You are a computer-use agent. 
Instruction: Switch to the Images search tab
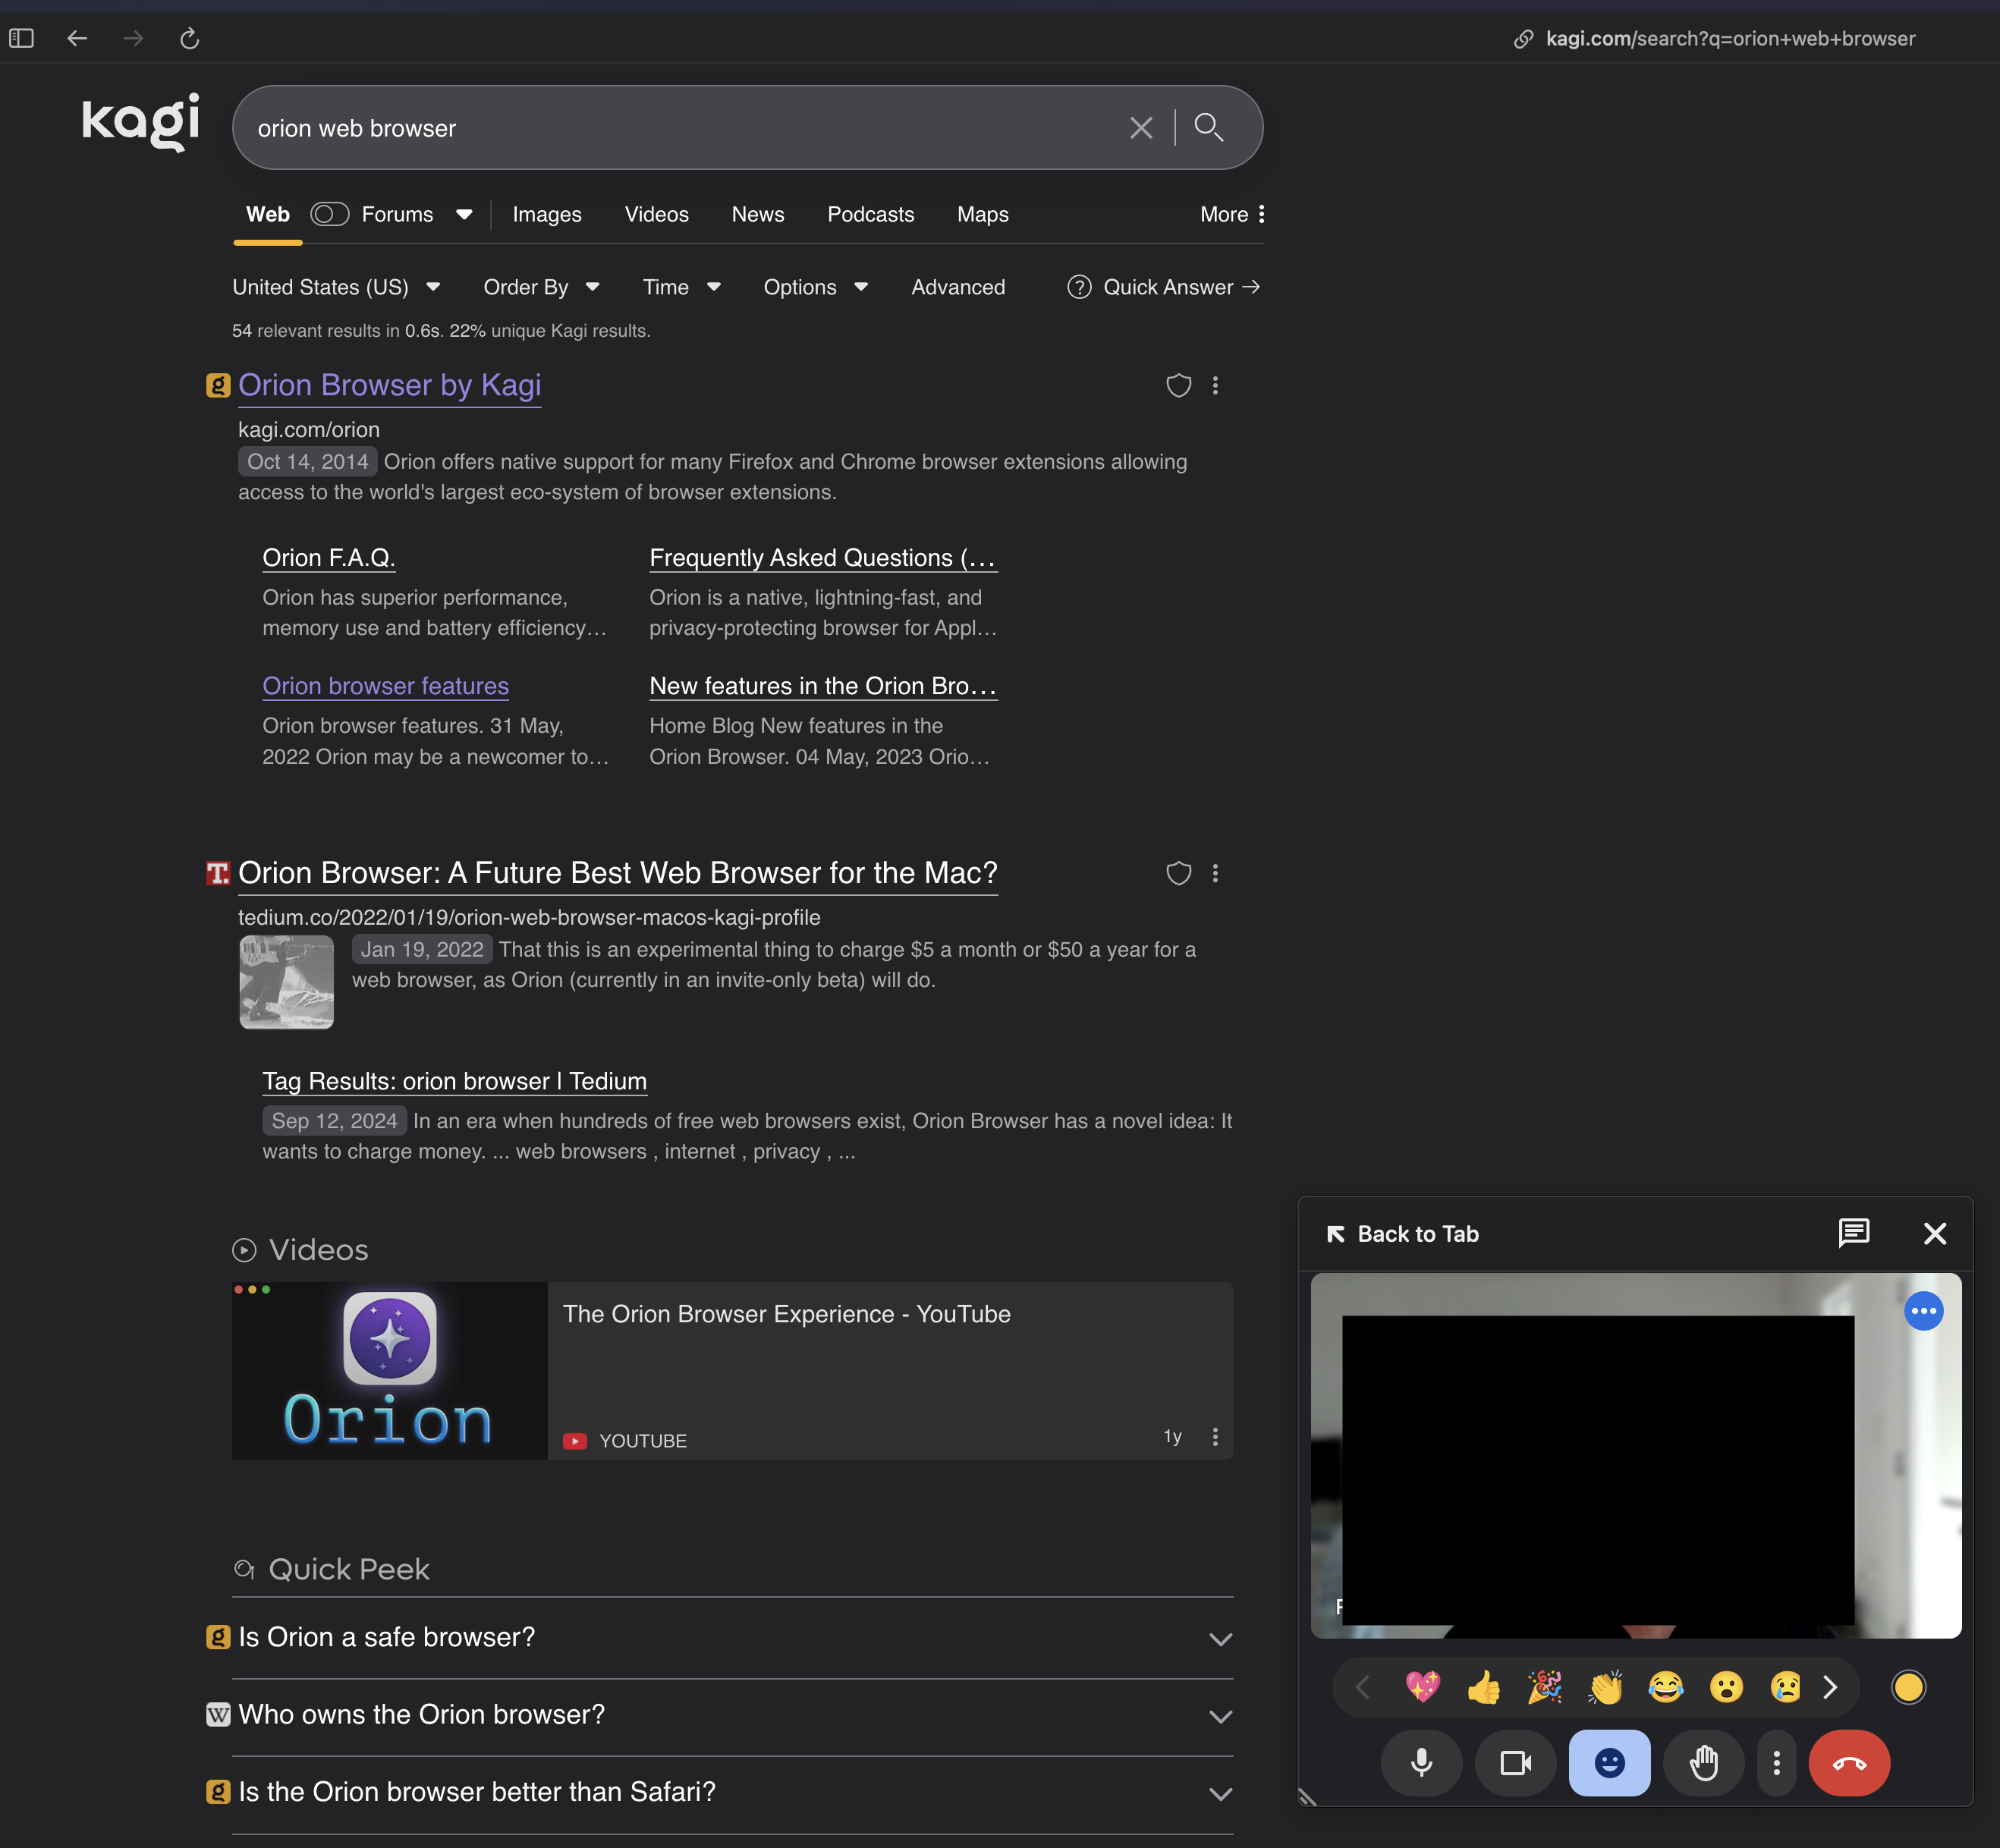click(x=546, y=214)
